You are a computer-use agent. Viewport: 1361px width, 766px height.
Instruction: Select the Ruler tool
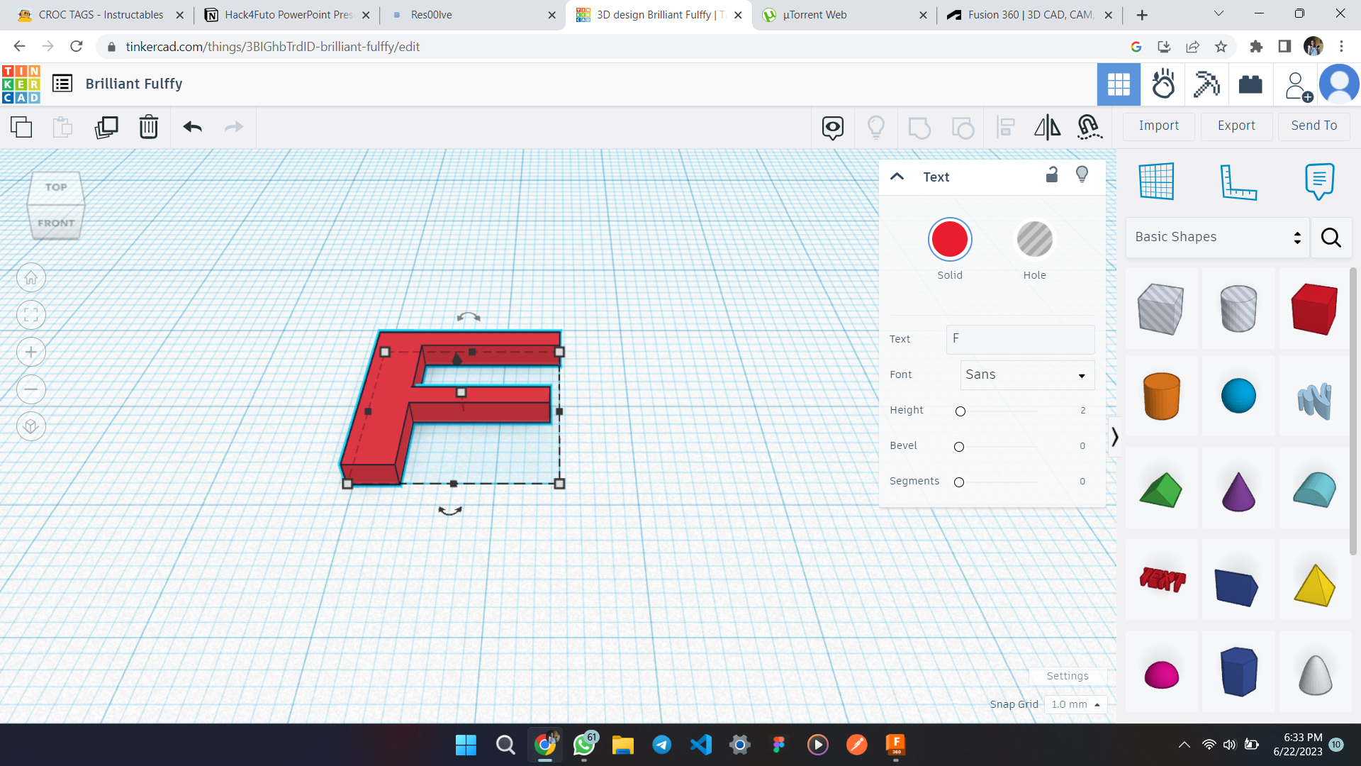(1238, 182)
